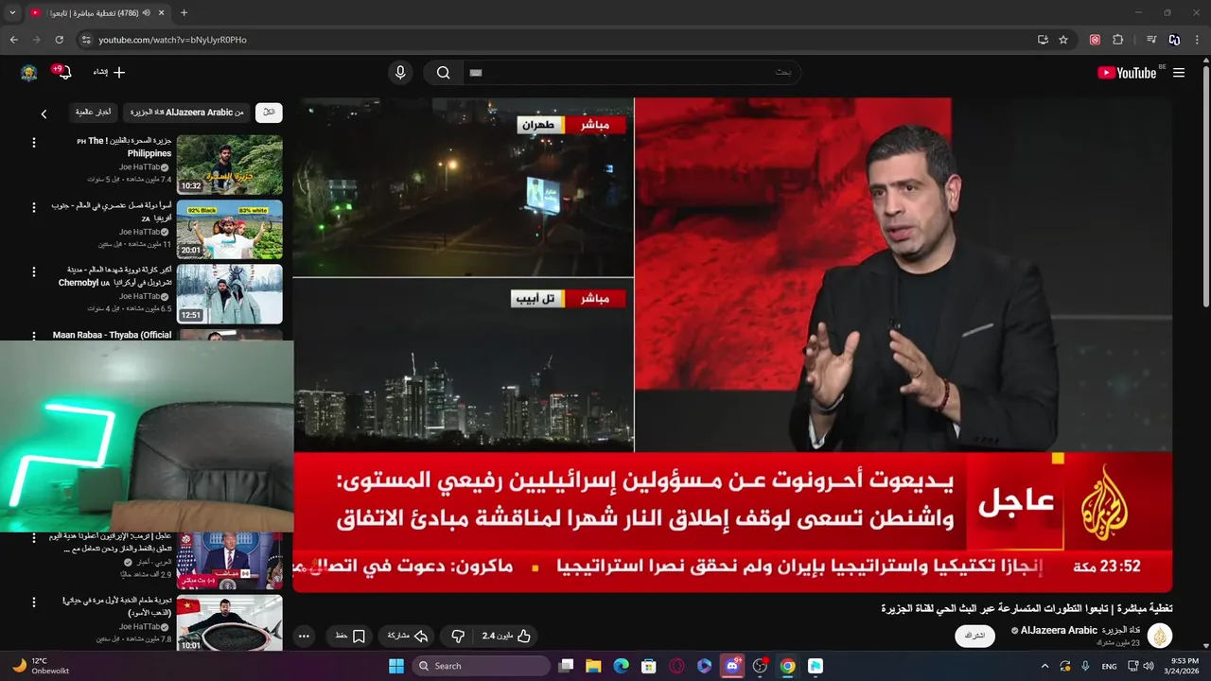Viewport: 1211px width, 681px height.
Task: Open the Chrome profile avatar
Action: pos(1174,40)
